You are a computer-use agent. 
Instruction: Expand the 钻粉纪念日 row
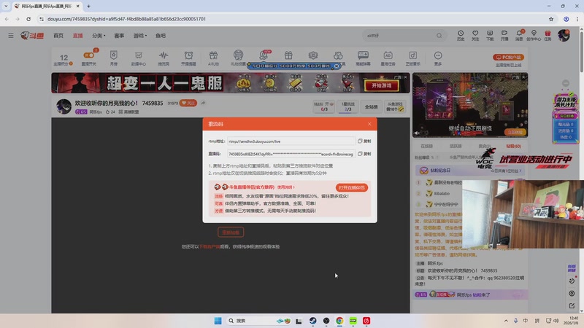click(x=470, y=171)
